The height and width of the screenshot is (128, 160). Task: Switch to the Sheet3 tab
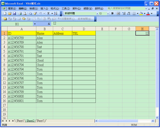click(40, 121)
